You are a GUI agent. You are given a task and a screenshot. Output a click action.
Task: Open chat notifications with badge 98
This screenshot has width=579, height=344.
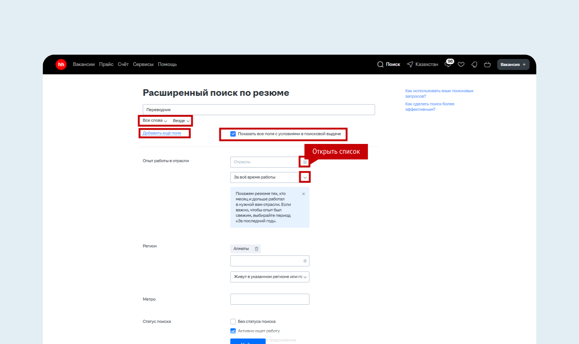click(449, 64)
